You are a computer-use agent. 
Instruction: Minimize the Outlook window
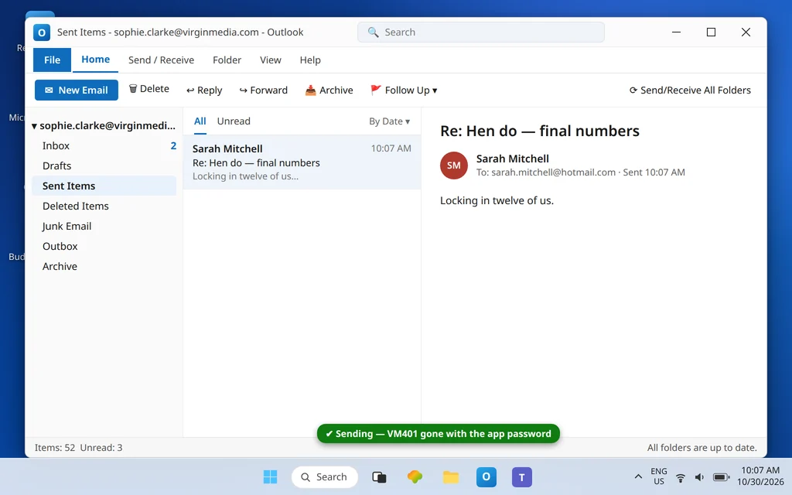(x=676, y=32)
